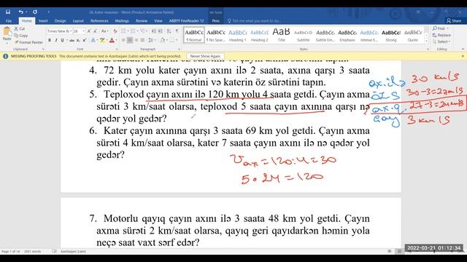467x262 pixels.
Task: Click the Decrease Indent icon
Action: tap(154, 31)
